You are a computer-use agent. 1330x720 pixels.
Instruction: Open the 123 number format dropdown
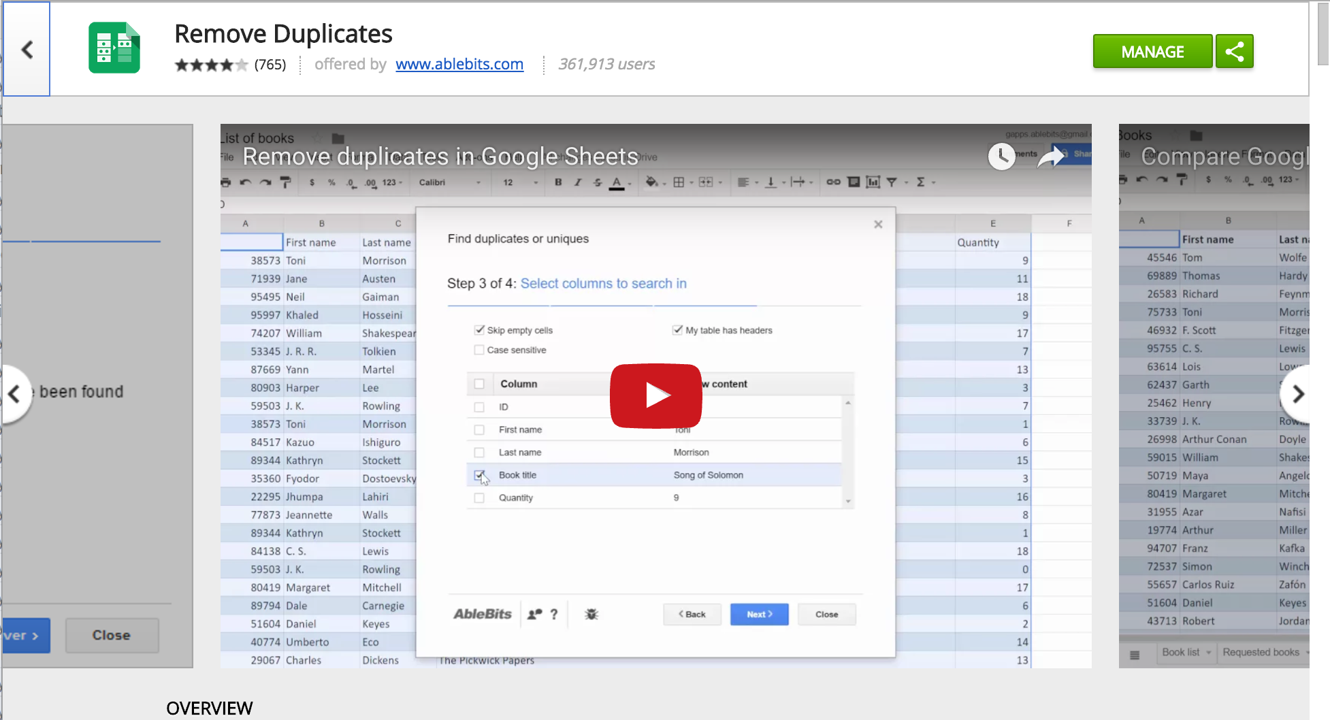tap(389, 182)
